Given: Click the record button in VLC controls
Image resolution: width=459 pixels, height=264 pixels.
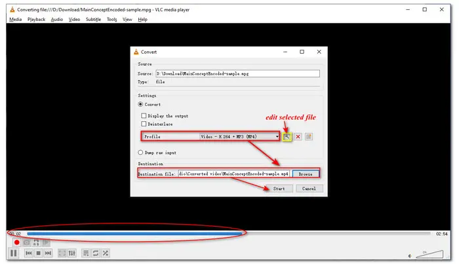Looking at the screenshot, I should coord(16,242).
